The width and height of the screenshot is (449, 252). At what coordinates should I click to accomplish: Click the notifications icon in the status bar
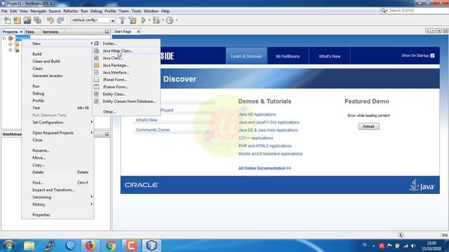coord(401,235)
